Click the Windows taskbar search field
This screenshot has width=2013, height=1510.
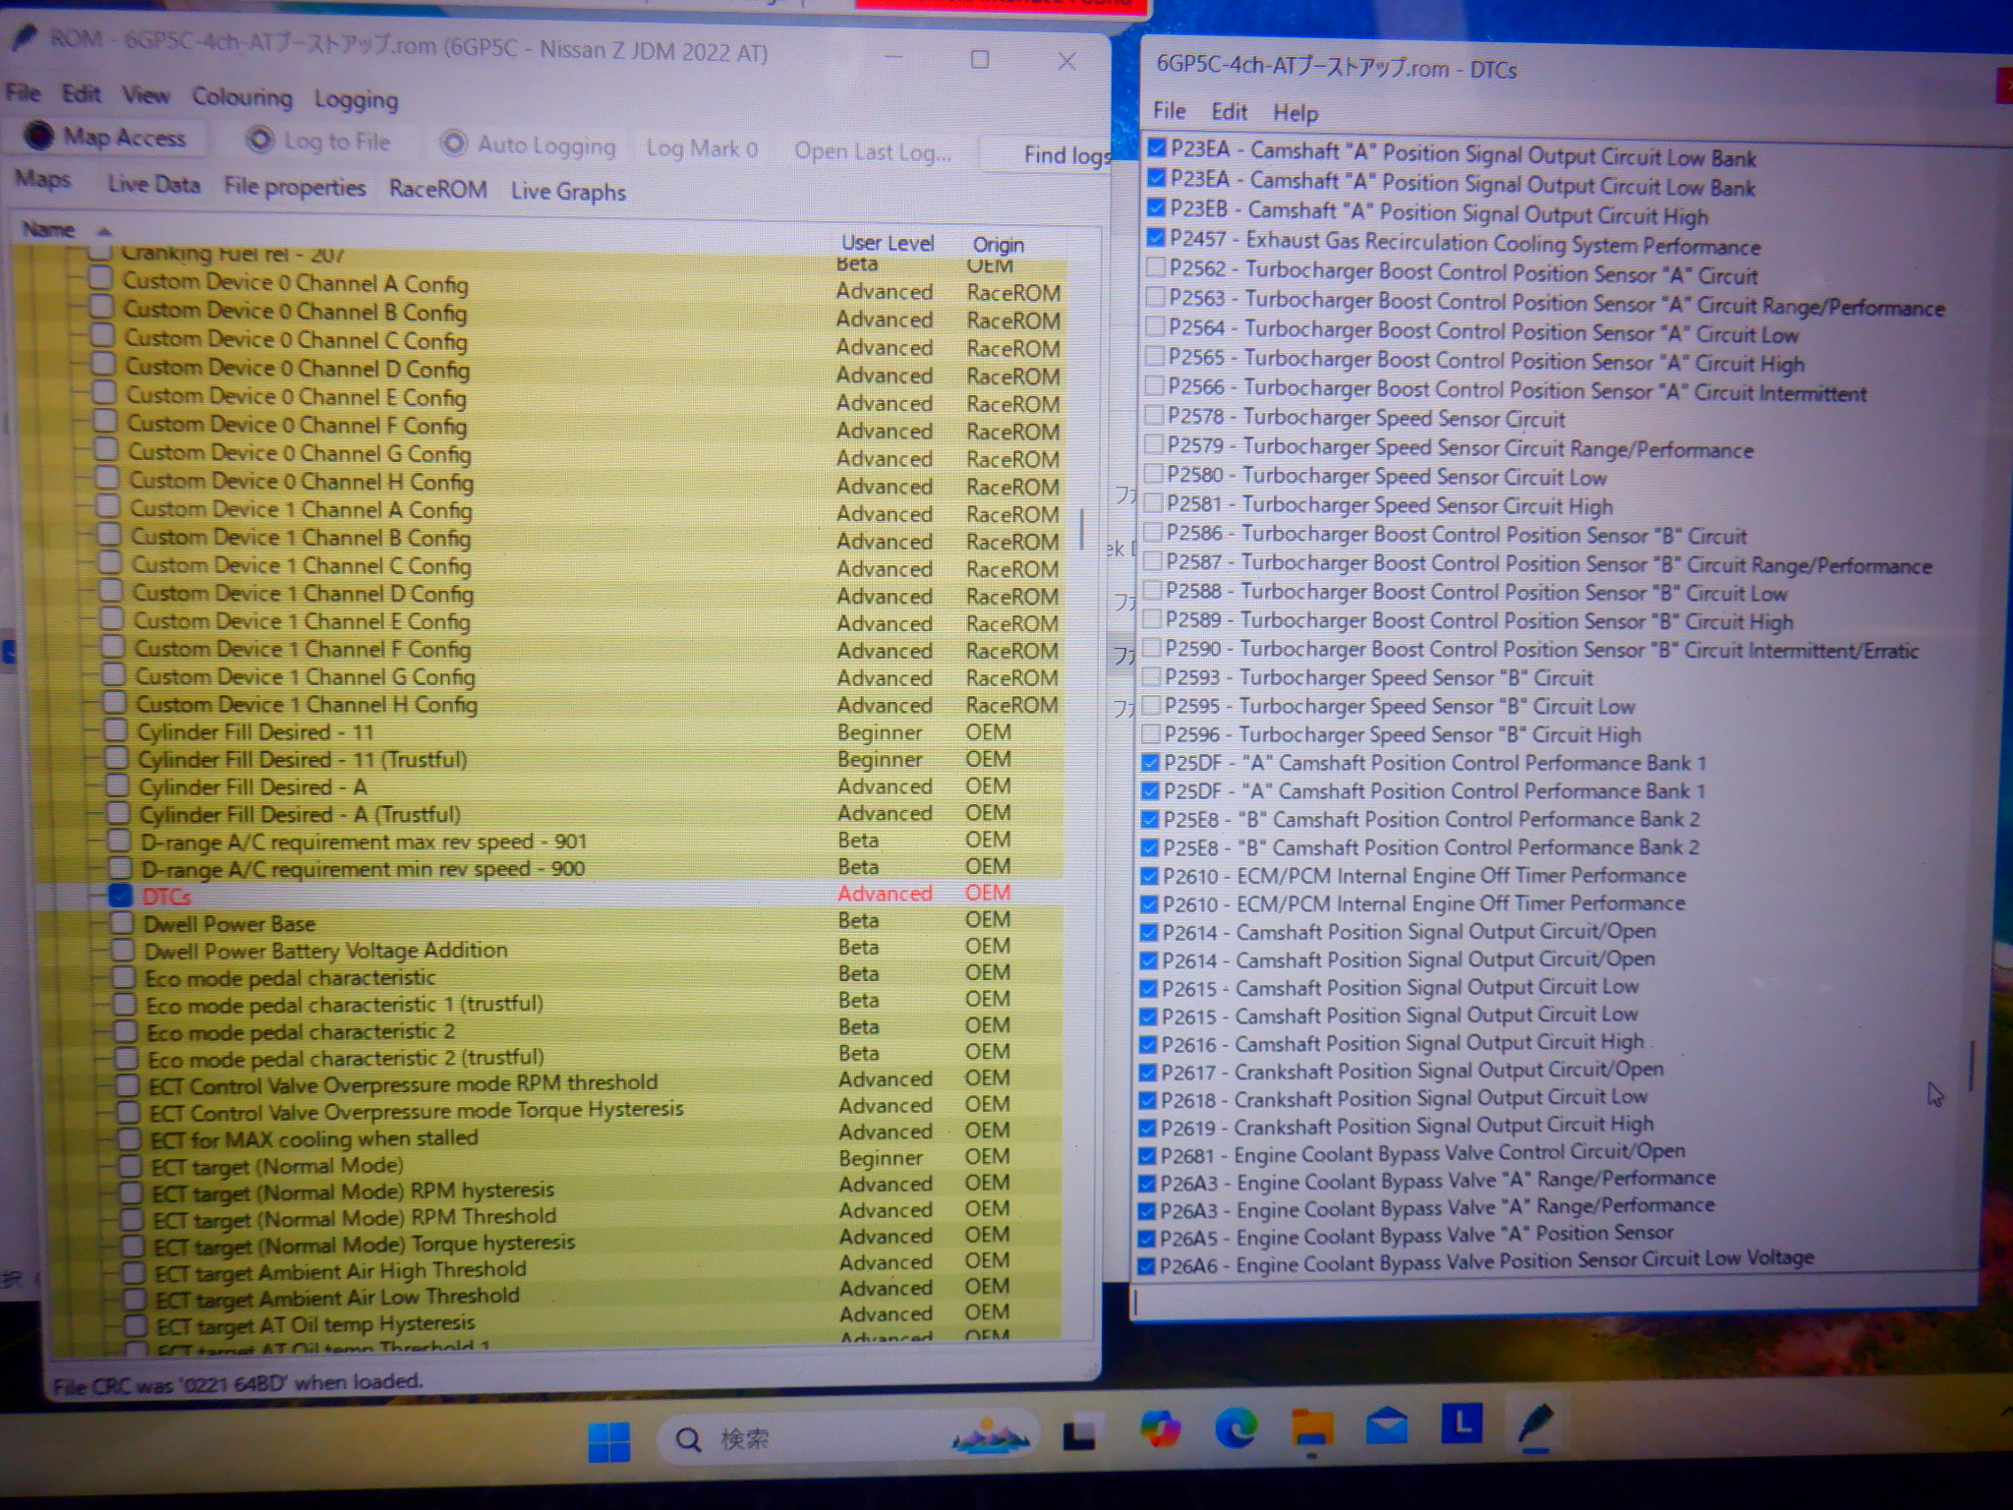click(849, 1439)
